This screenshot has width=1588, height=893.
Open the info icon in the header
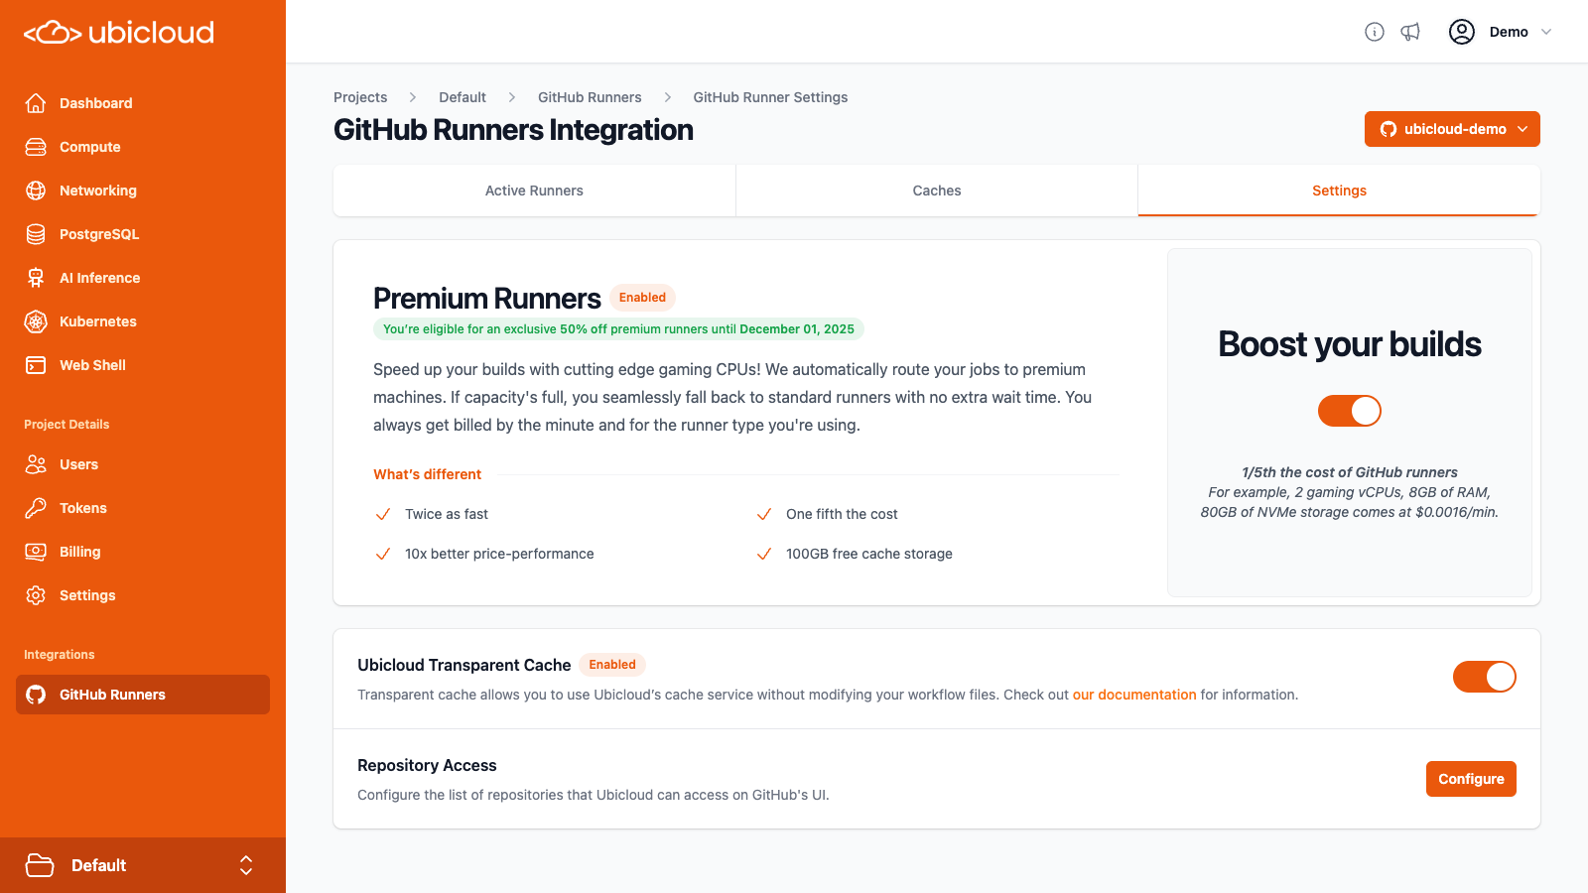pyautogui.click(x=1375, y=32)
